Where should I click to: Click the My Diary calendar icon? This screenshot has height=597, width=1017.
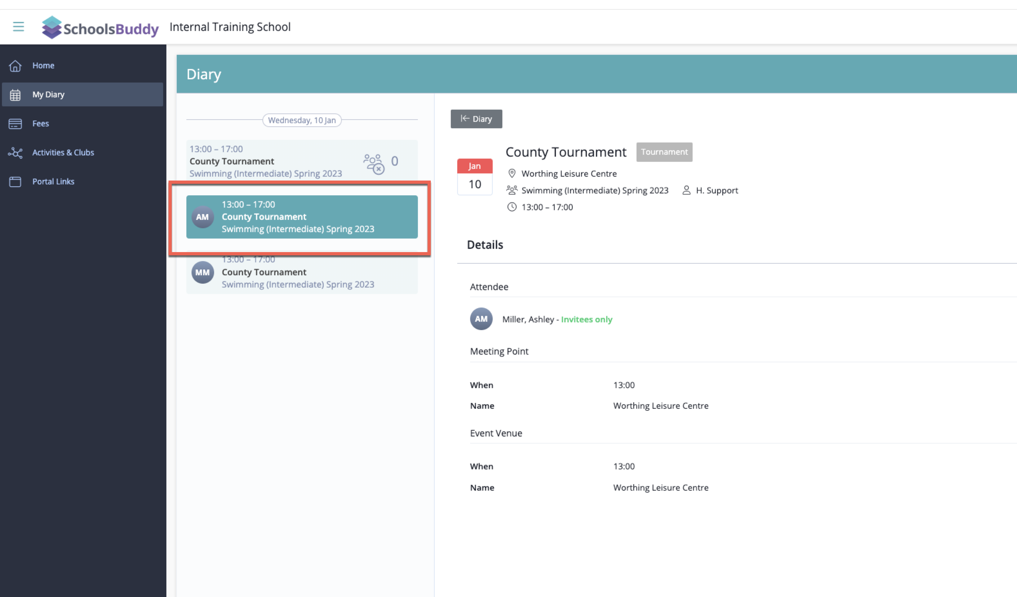pos(15,95)
